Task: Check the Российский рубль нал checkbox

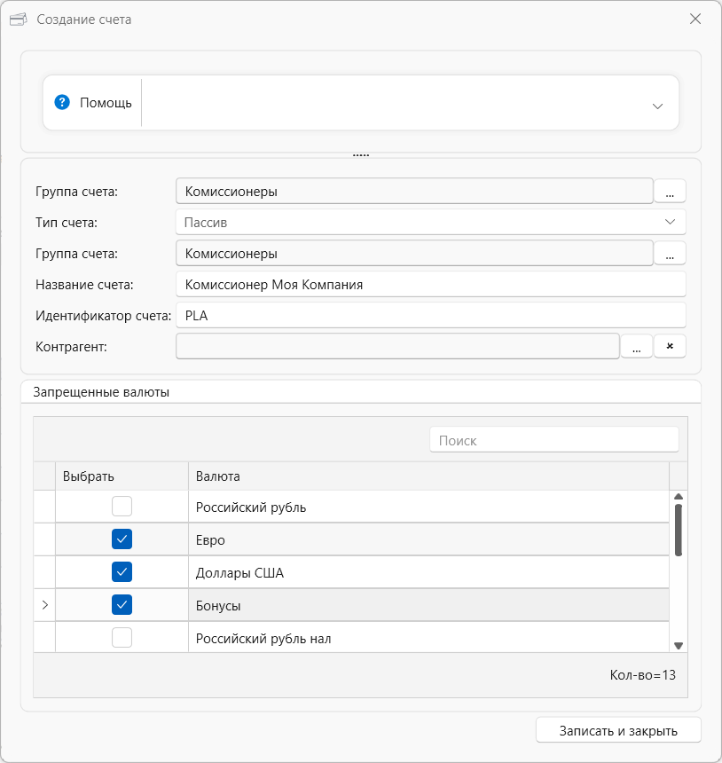Action: pyautogui.click(x=122, y=637)
